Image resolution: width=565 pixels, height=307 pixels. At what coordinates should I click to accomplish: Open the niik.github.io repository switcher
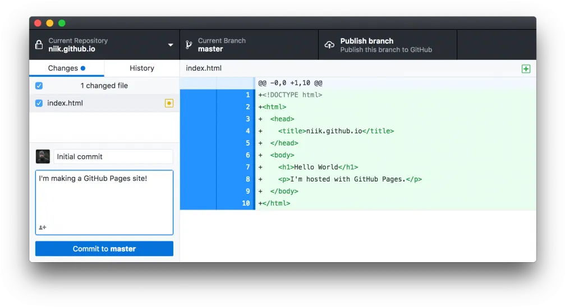click(x=104, y=45)
